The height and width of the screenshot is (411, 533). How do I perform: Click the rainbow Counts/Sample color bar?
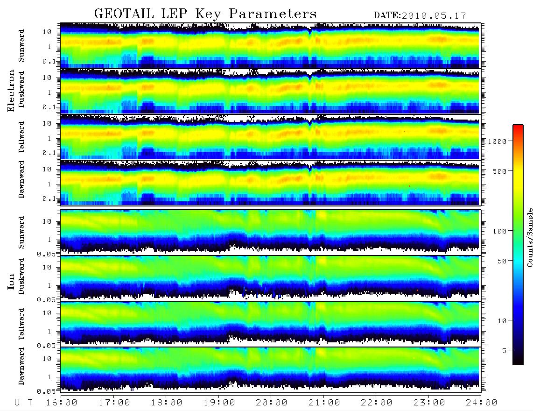click(518, 245)
